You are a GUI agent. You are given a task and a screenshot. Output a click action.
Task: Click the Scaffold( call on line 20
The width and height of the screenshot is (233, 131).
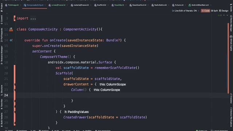coord(64,74)
